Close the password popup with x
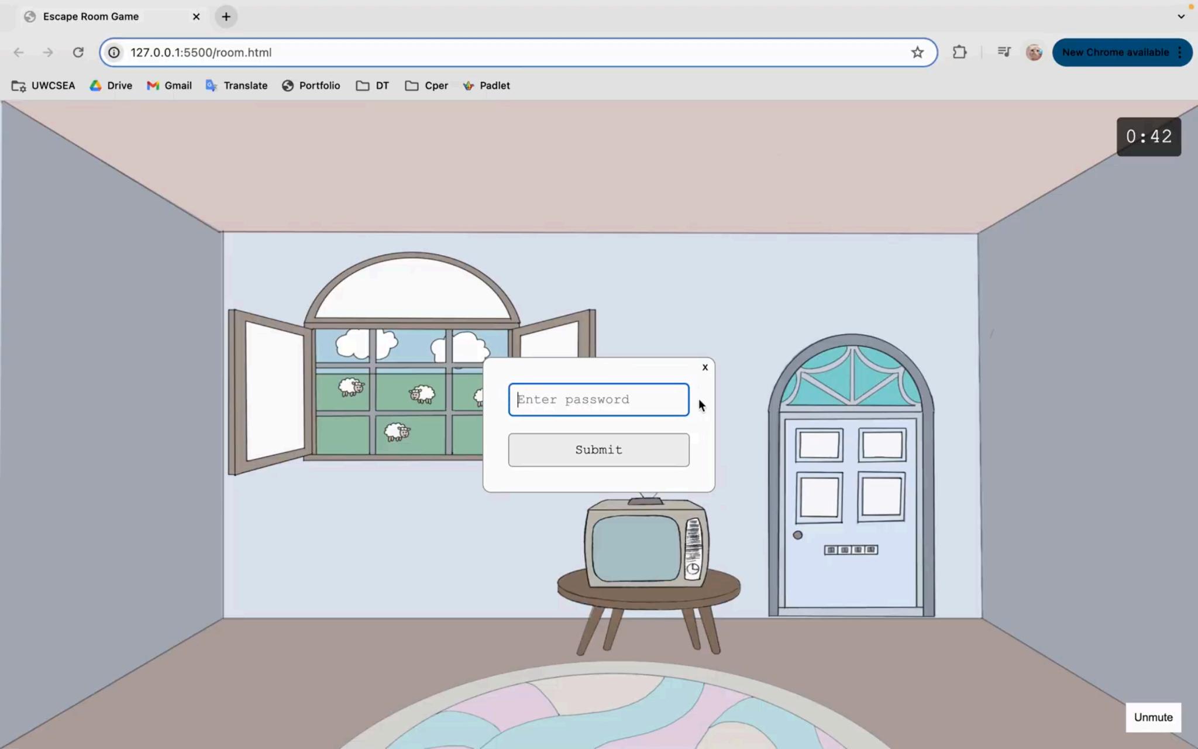Screen dimensions: 1198x749 [705, 367]
